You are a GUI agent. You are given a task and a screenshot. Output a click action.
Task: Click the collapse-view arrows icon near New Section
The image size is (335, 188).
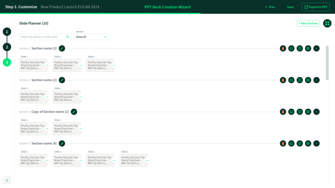(327, 23)
